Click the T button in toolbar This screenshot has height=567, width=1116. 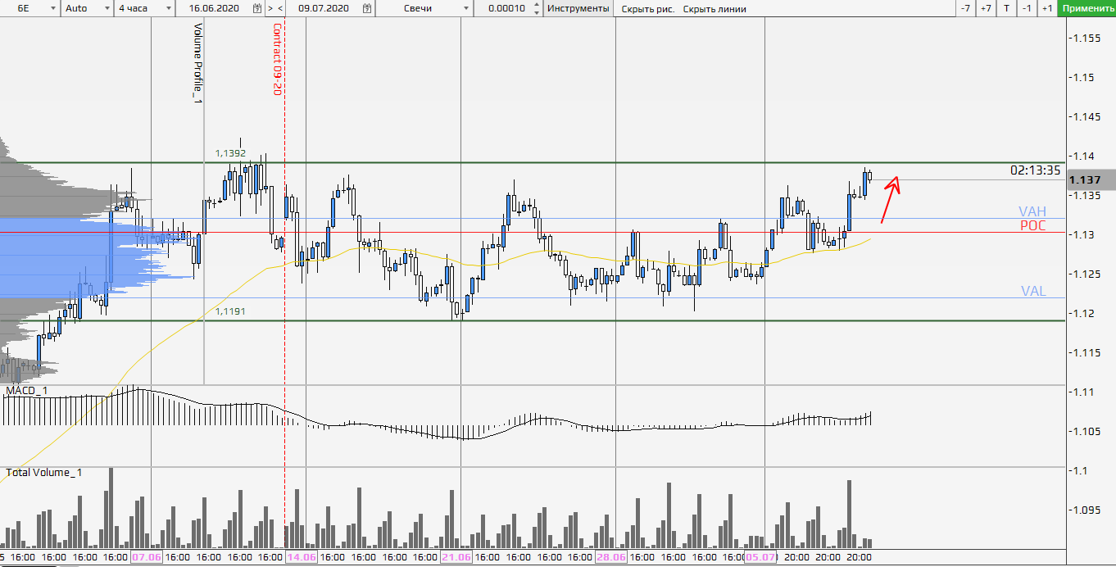(x=1006, y=8)
